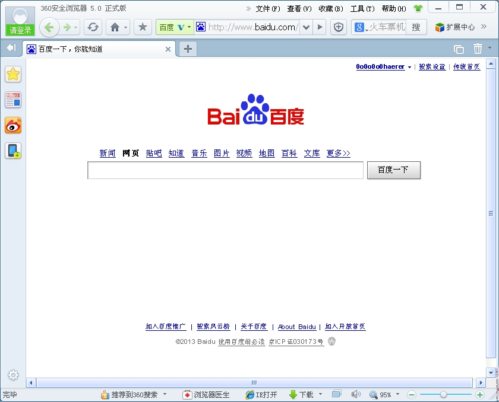
Task: Switch to the 贴吧 tab on Baidu
Action: coord(154,153)
